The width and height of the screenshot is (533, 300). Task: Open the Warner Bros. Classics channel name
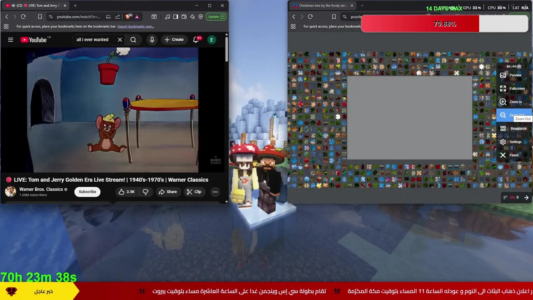point(41,189)
